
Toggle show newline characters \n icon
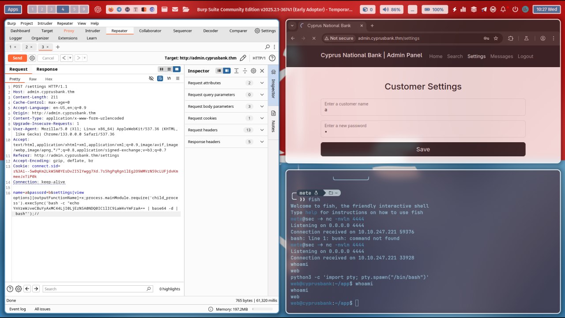tap(169, 78)
